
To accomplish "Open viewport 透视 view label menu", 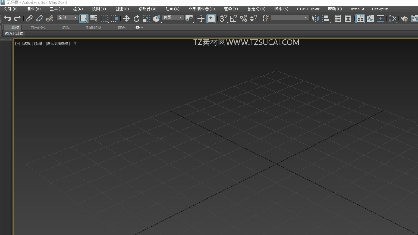I will click(27, 44).
